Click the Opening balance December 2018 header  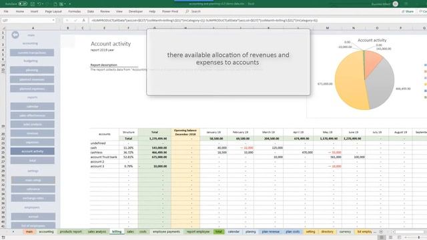[x=185, y=133]
